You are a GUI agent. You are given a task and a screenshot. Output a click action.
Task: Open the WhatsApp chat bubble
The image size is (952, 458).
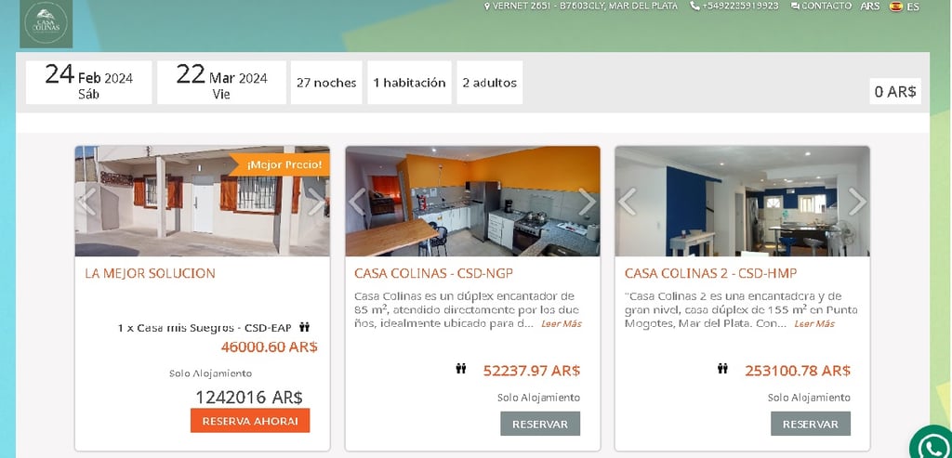click(932, 443)
